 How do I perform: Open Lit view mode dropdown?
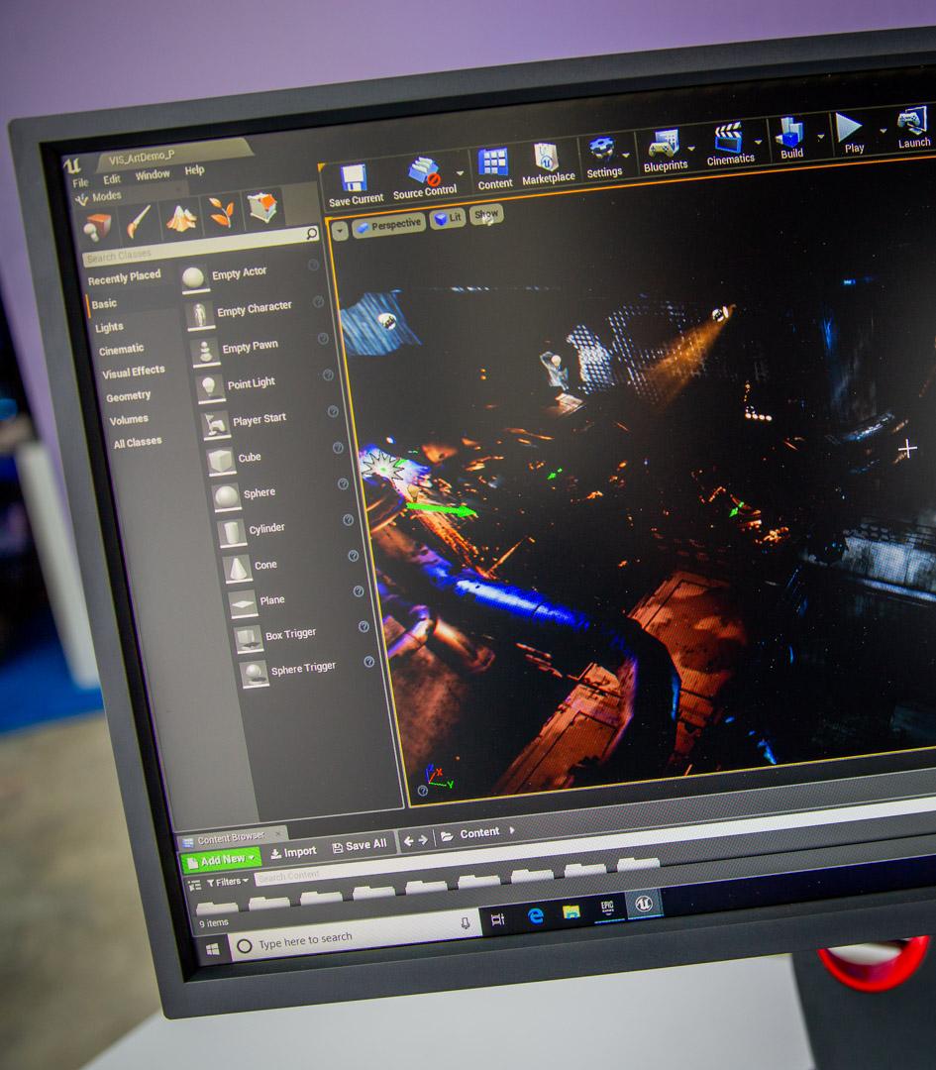(x=449, y=218)
